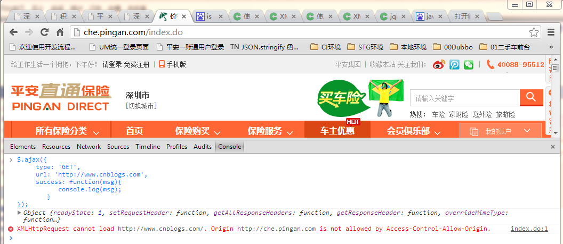Expand 所有保险分类 dropdown
563x244 pixels.
[x=96, y=133]
